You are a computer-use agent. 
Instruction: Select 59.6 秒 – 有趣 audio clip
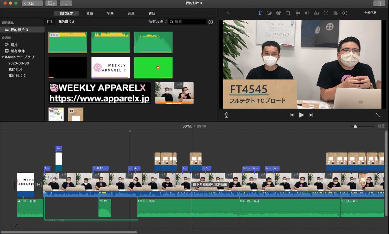click(x=289, y=208)
